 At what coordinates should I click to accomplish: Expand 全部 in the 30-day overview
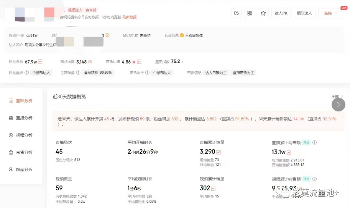[x=337, y=97]
